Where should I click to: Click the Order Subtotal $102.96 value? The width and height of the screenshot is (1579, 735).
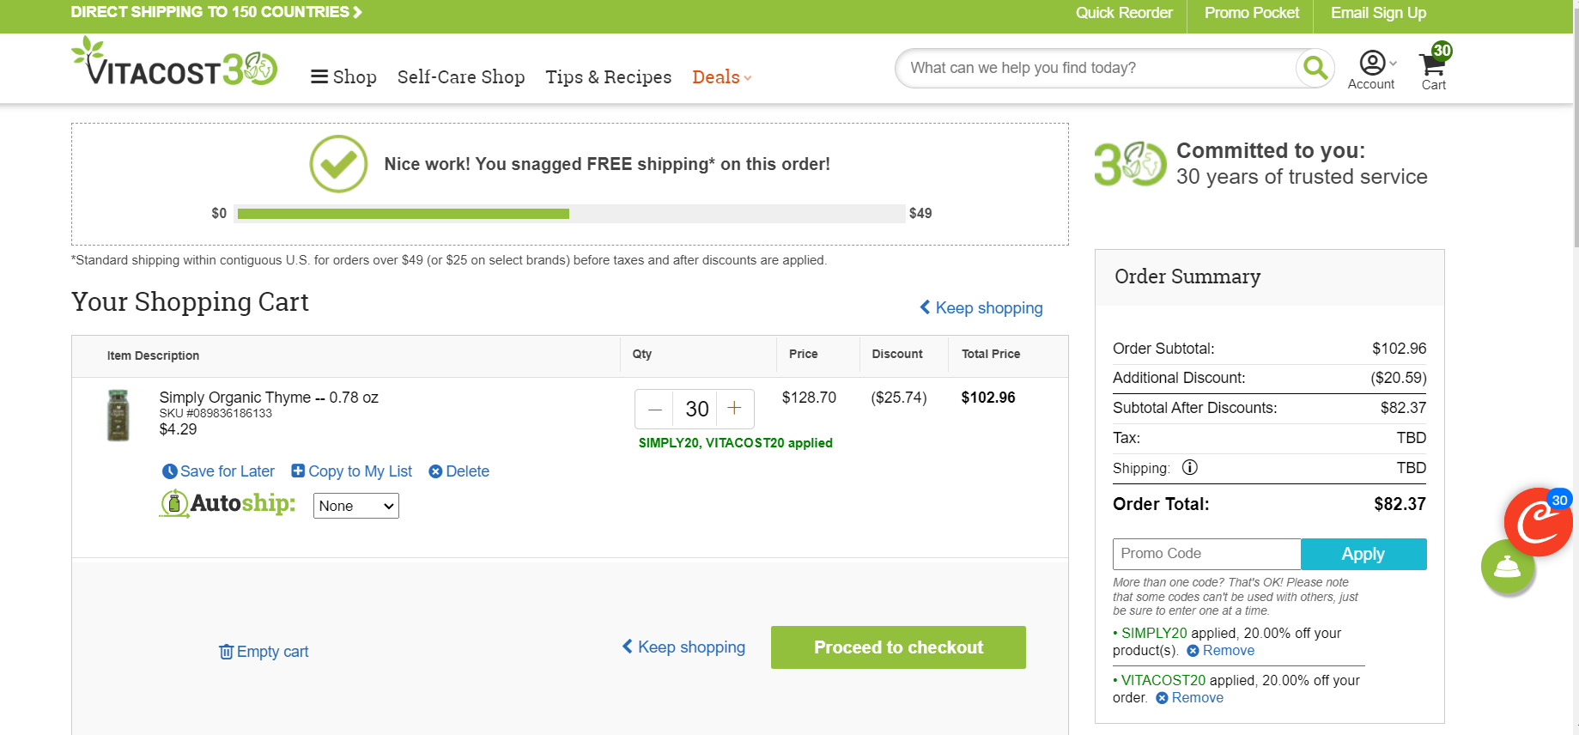(1400, 349)
